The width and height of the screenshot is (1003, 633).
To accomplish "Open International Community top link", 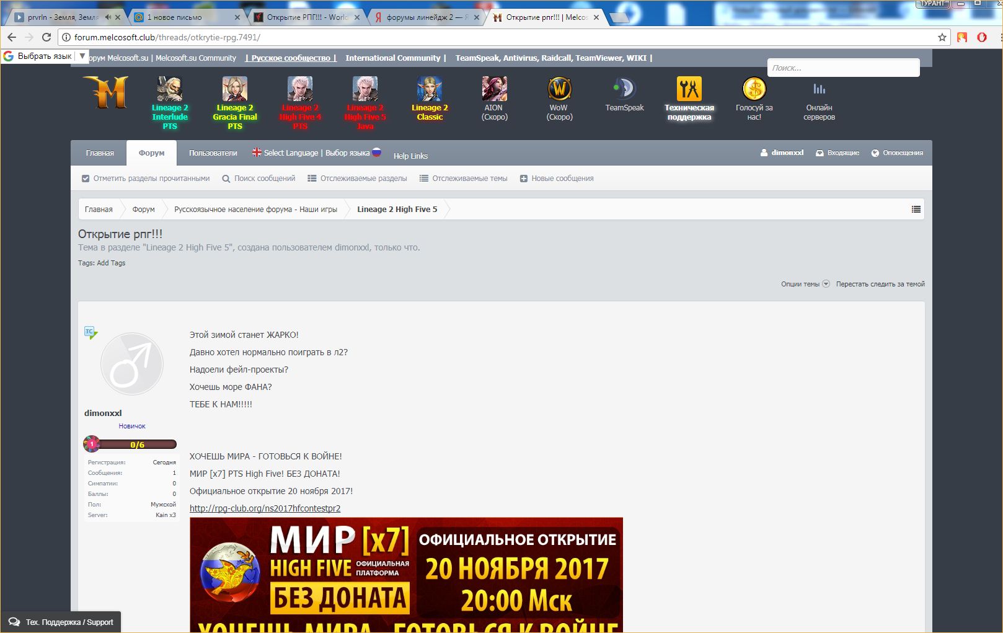I will click(x=393, y=58).
